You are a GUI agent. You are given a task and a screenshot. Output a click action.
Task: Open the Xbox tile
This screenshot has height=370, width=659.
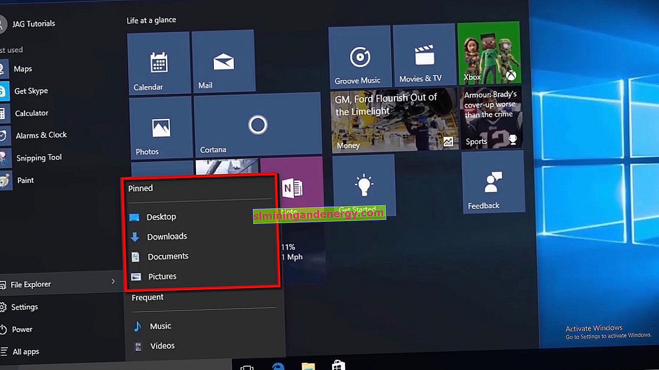tap(489, 53)
